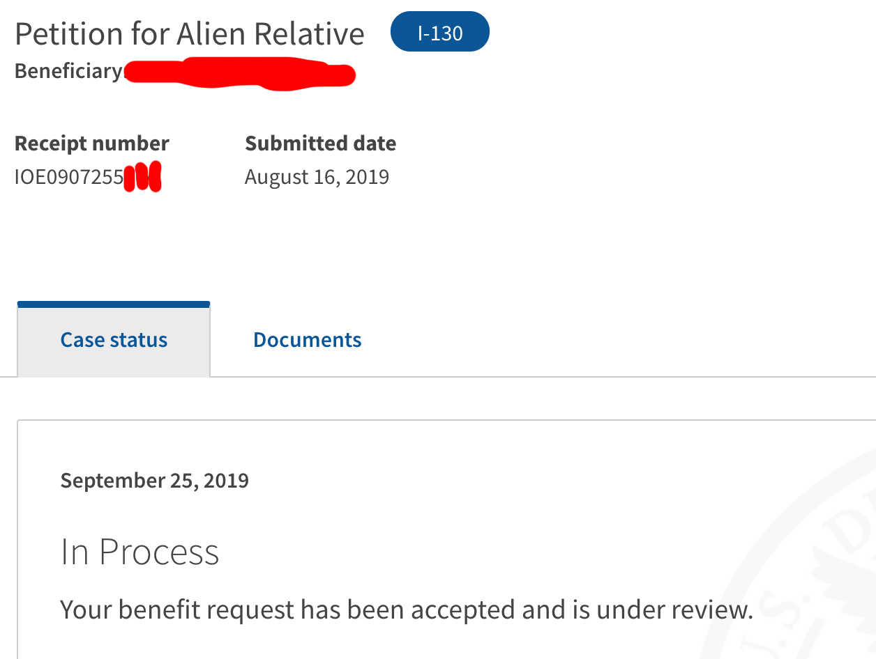Open the Documents tab
The height and width of the screenshot is (659, 876).
pyautogui.click(x=307, y=340)
